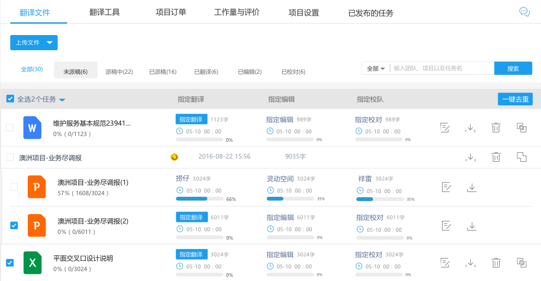
Task: Click the 搜索 button
Action: pyautogui.click(x=513, y=69)
